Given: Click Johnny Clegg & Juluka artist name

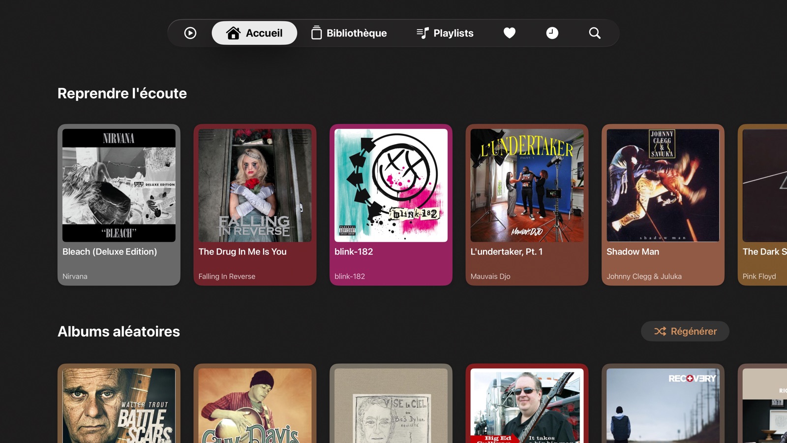Looking at the screenshot, I should click(644, 277).
